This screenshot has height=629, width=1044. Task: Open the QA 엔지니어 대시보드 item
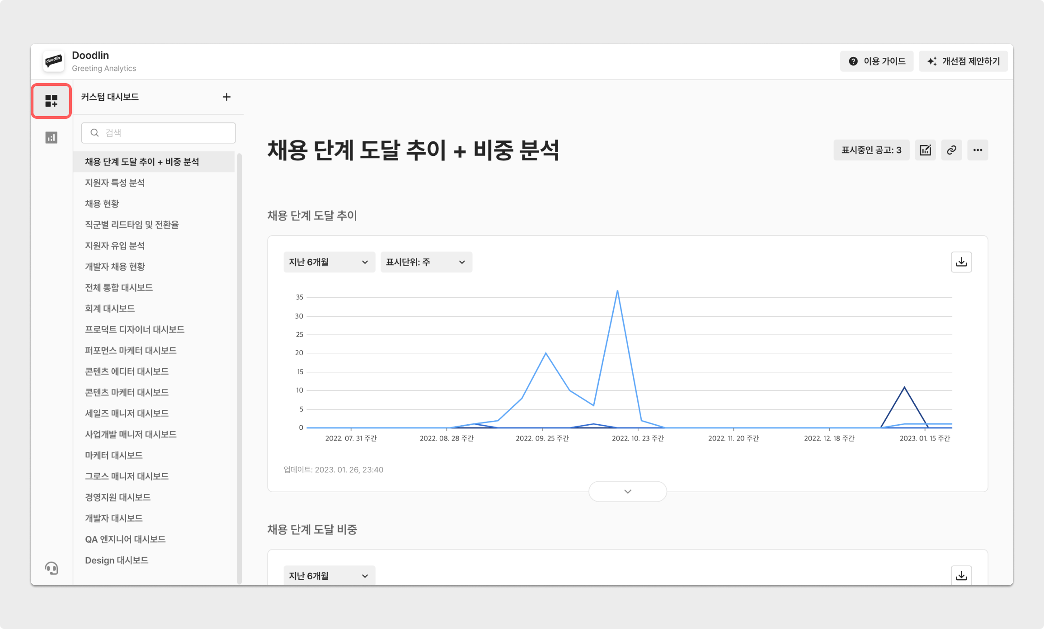(125, 539)
